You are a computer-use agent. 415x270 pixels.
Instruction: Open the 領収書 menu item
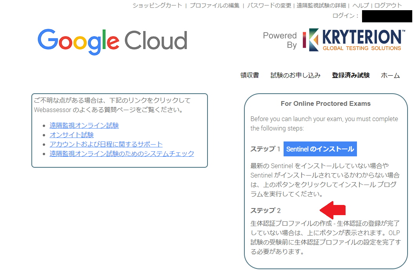click(x=249, y=75)
